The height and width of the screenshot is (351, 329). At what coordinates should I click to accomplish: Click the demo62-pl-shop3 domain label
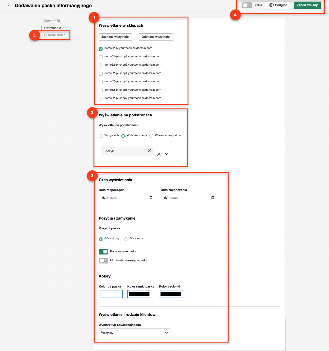[x=133, y=65]
